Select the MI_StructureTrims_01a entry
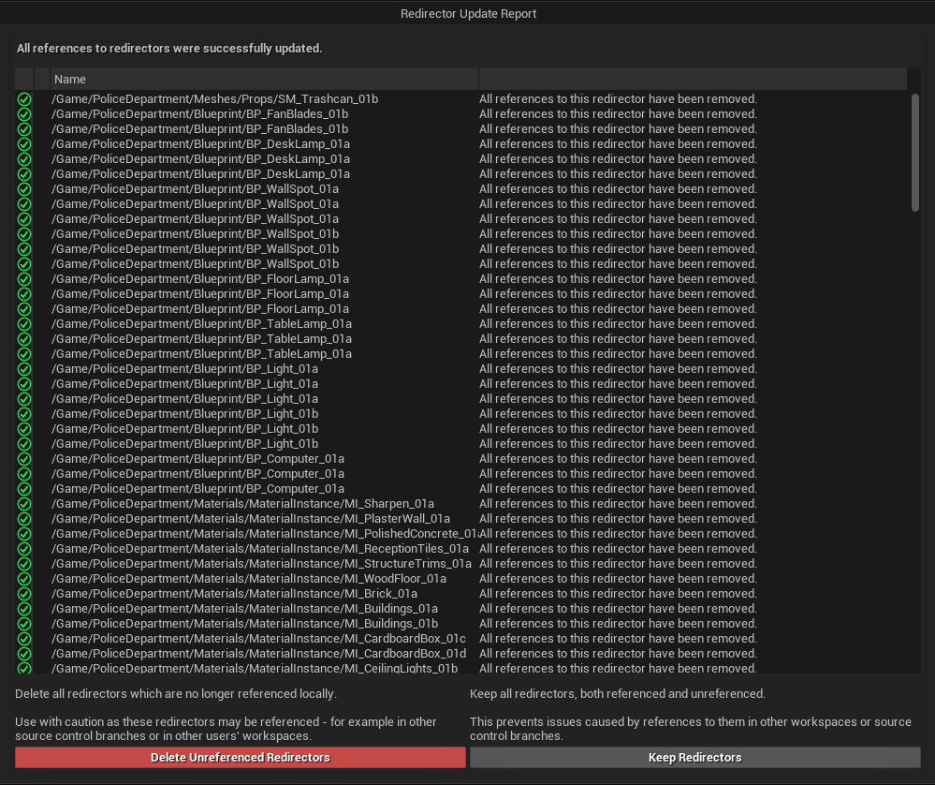 261,564
